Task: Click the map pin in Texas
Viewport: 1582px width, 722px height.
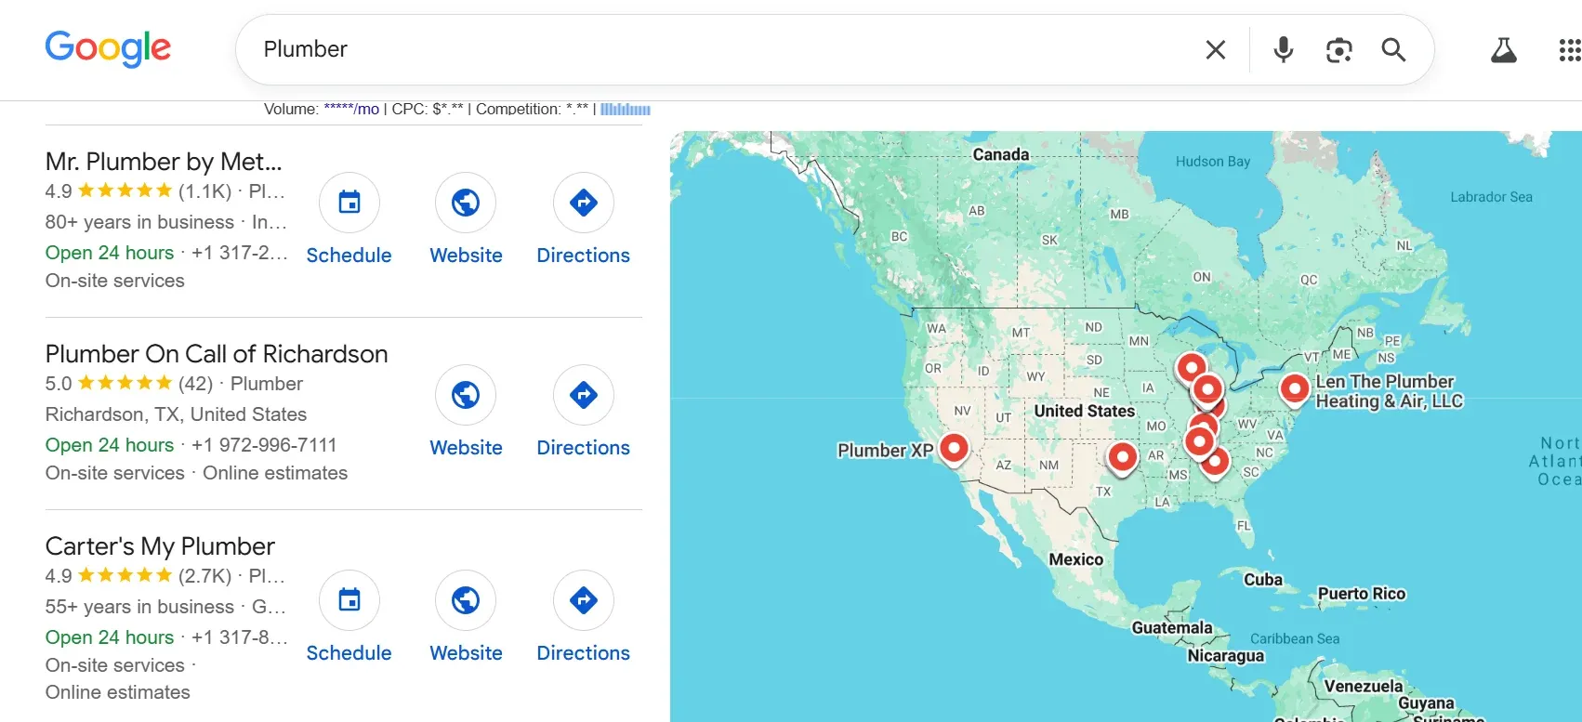Action: (1123, 457)
